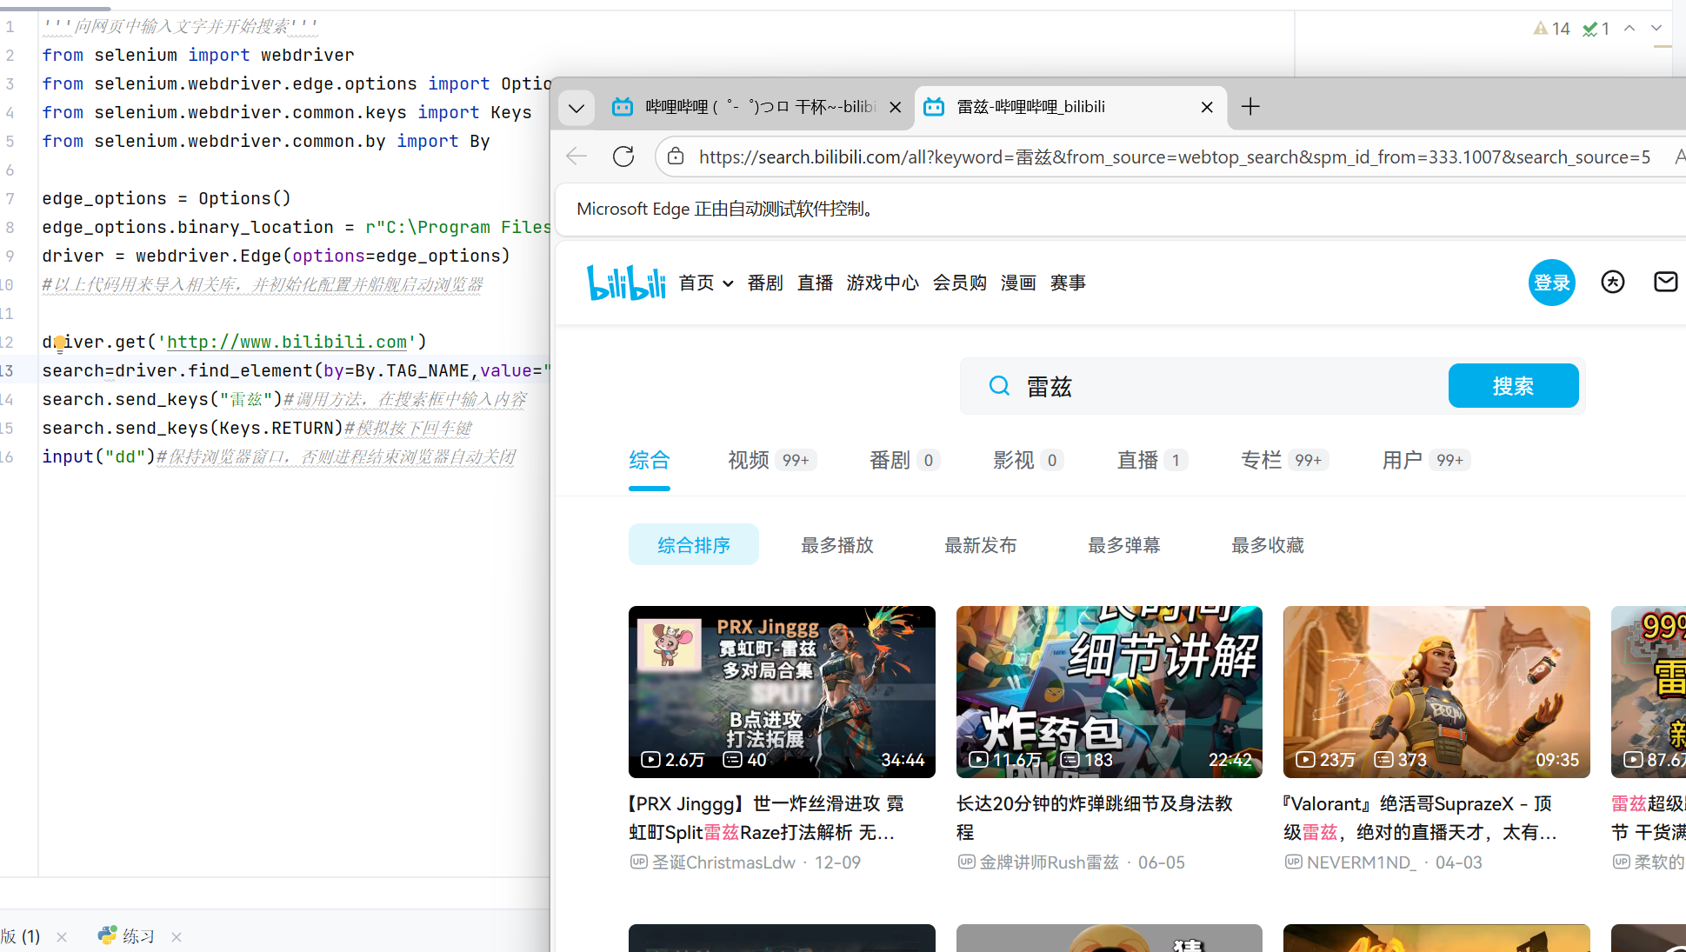Click the VIP membership circle icon
The height and width of the screenshot is (952, 1686).
[x=1612, y=282]
